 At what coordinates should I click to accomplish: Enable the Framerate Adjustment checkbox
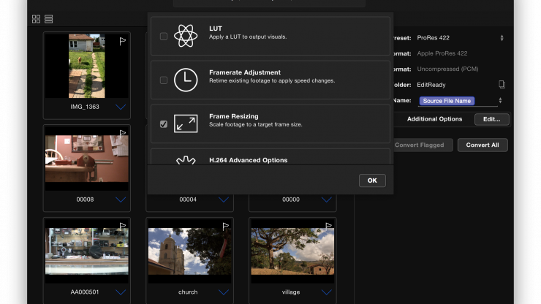(164, 80)
